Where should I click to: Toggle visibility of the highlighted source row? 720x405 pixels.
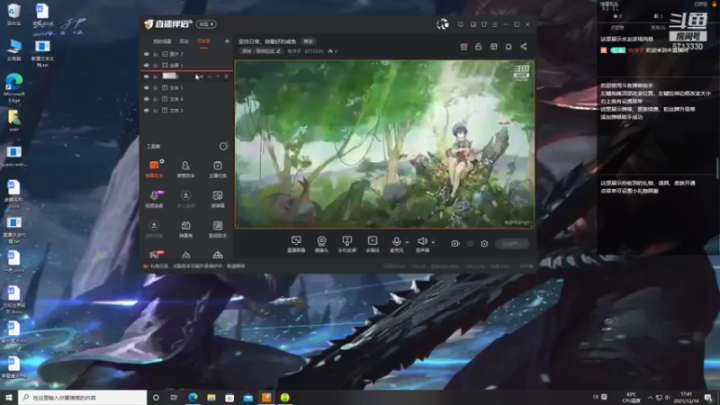click(x=147, y=76)
